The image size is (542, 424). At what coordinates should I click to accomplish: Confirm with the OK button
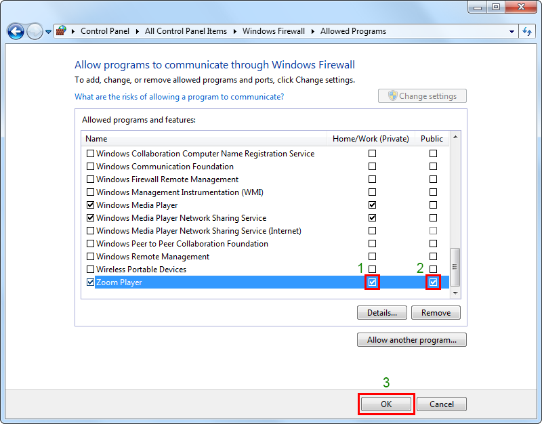[x=386, y=404]
